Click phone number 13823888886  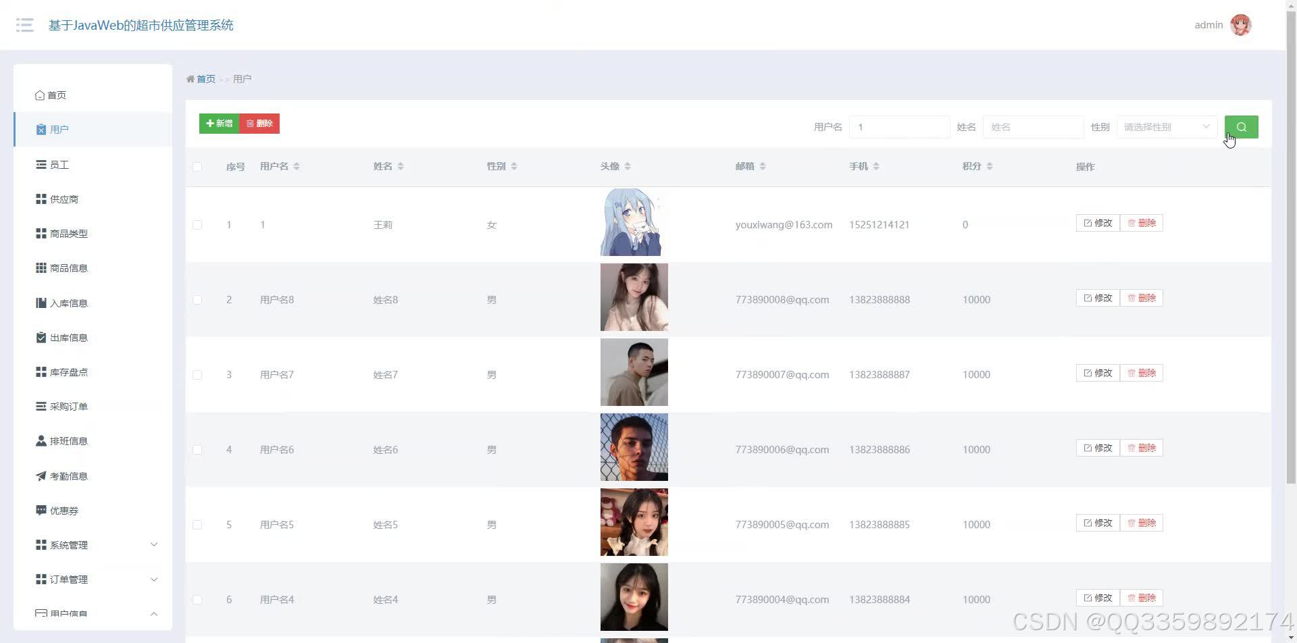(880, 450)
